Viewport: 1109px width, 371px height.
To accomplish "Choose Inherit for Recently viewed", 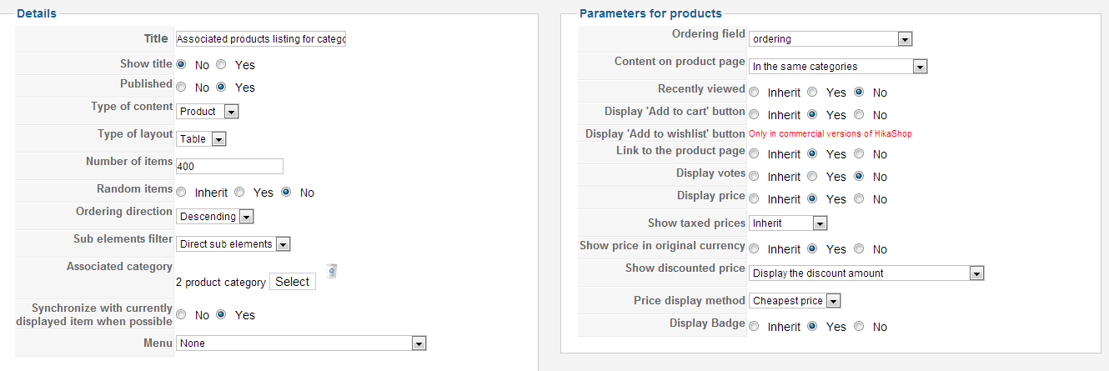I will click(x=754, y=93).
